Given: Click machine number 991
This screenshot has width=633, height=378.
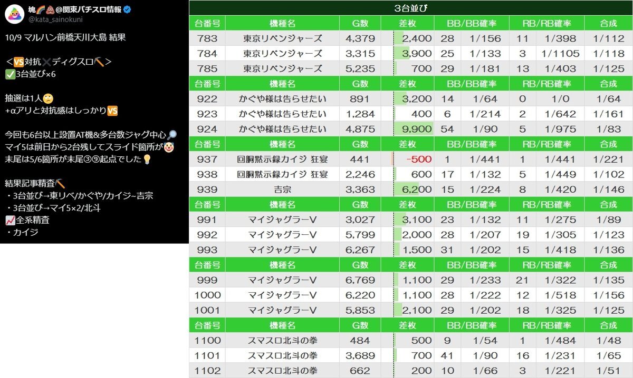Looking at the screenshot, I should tap(207, 220).
